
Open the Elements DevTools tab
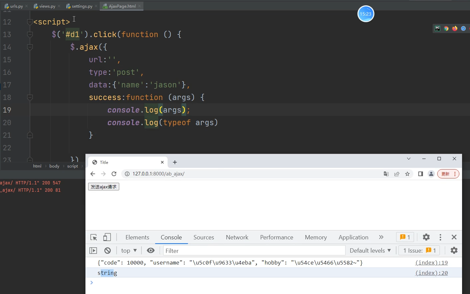[x=137, y=237]
